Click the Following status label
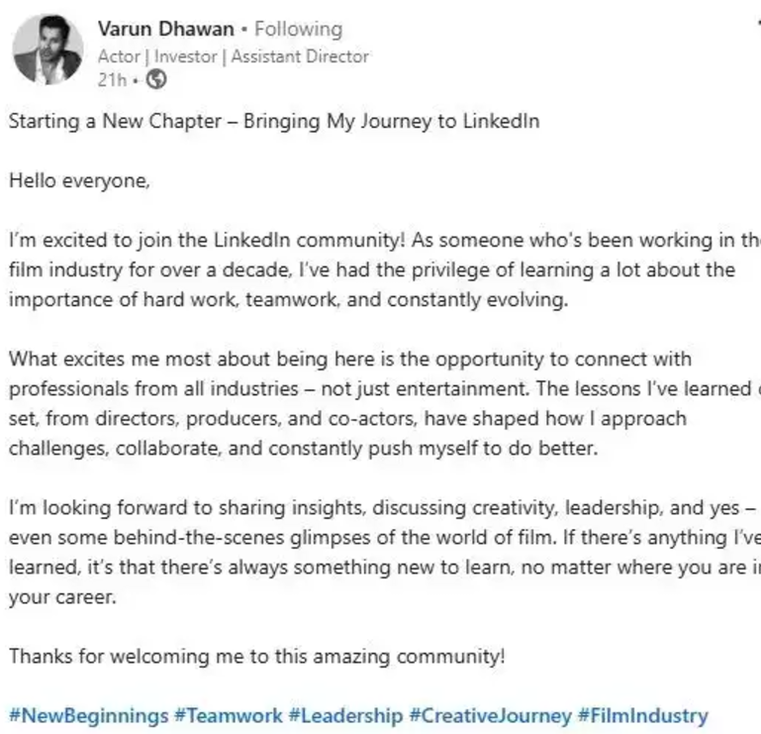This screenshot has height=734, width=761. pyautogui.click(x=298, y=30)
